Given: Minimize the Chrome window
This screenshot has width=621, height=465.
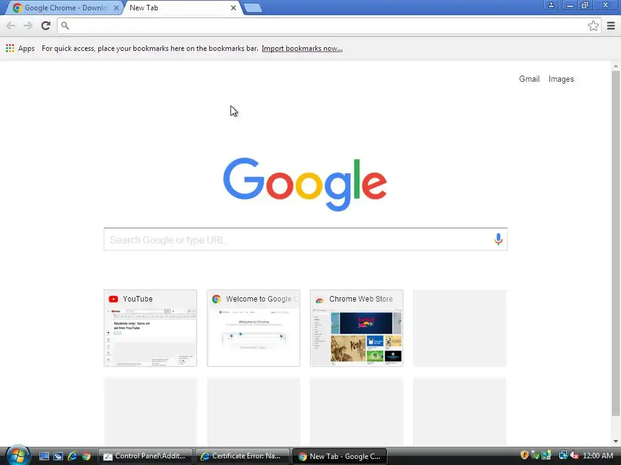Looking at the screenshot, I should pyautogui.click(x=570, y=5).
